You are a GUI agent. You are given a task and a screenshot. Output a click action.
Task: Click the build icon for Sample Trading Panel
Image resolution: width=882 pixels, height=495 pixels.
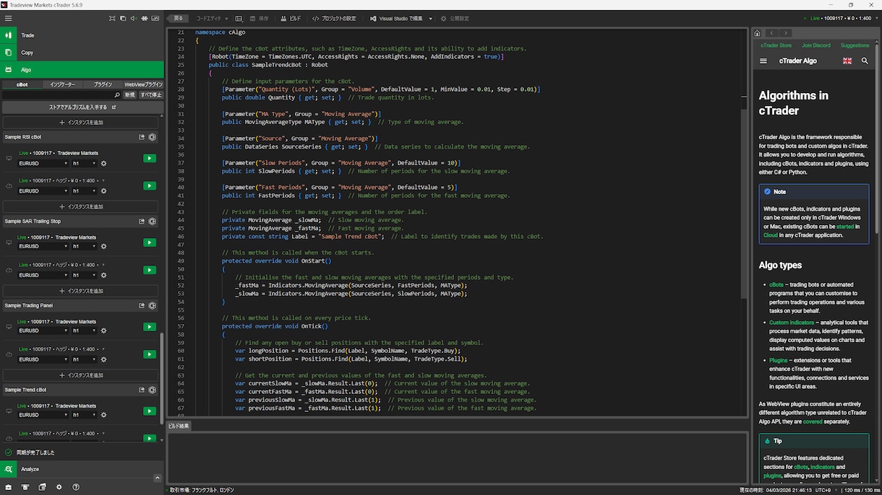[x=153, y=306]
